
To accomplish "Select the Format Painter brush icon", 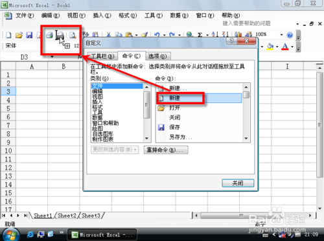I will tap(145, 34).
